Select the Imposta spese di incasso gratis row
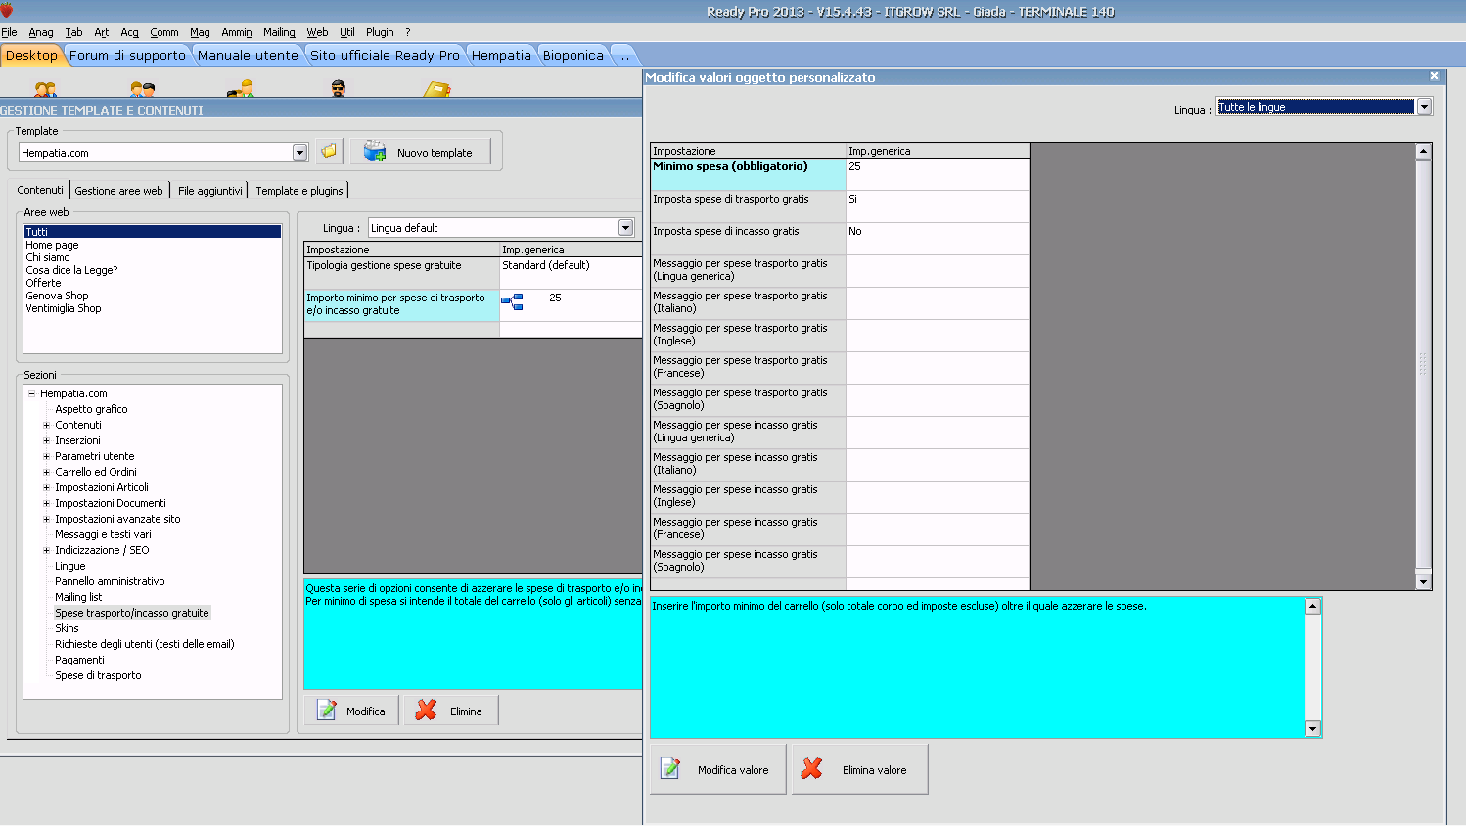The height and width of the screenshot is (826, 1466). tap(840, 239)
